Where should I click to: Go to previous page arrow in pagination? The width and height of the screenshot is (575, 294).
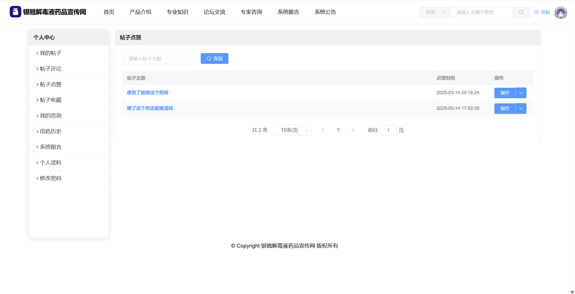323,130
